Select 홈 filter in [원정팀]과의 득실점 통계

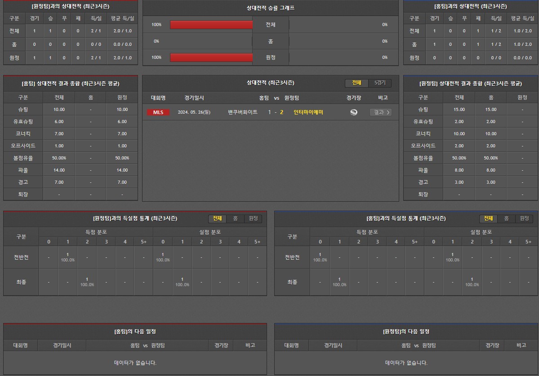pyautogui.click(x=235, y=218)
